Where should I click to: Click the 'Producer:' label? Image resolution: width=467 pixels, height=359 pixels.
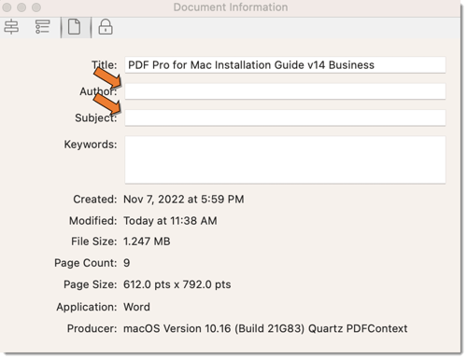(x=92, y=328)
